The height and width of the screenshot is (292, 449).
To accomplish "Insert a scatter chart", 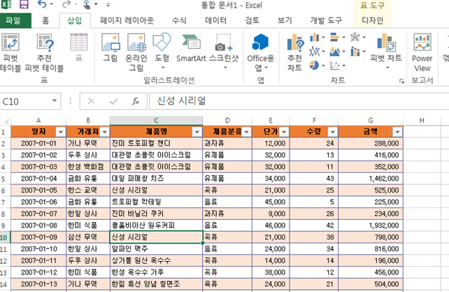I will point(338,66).
